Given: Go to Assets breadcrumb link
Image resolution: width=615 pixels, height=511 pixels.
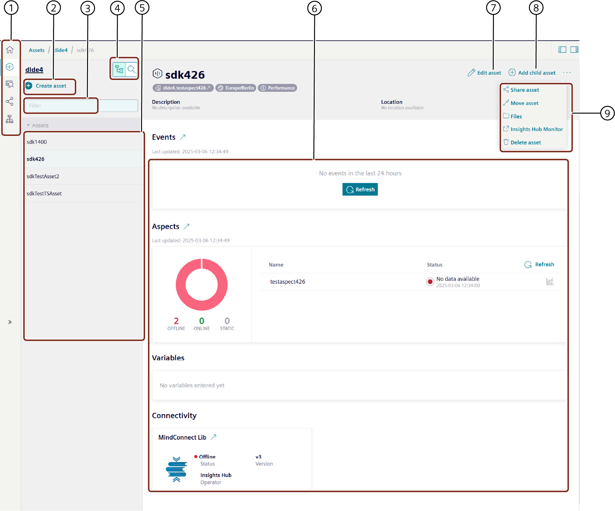Looking at the screenshot, I should 36,50.
